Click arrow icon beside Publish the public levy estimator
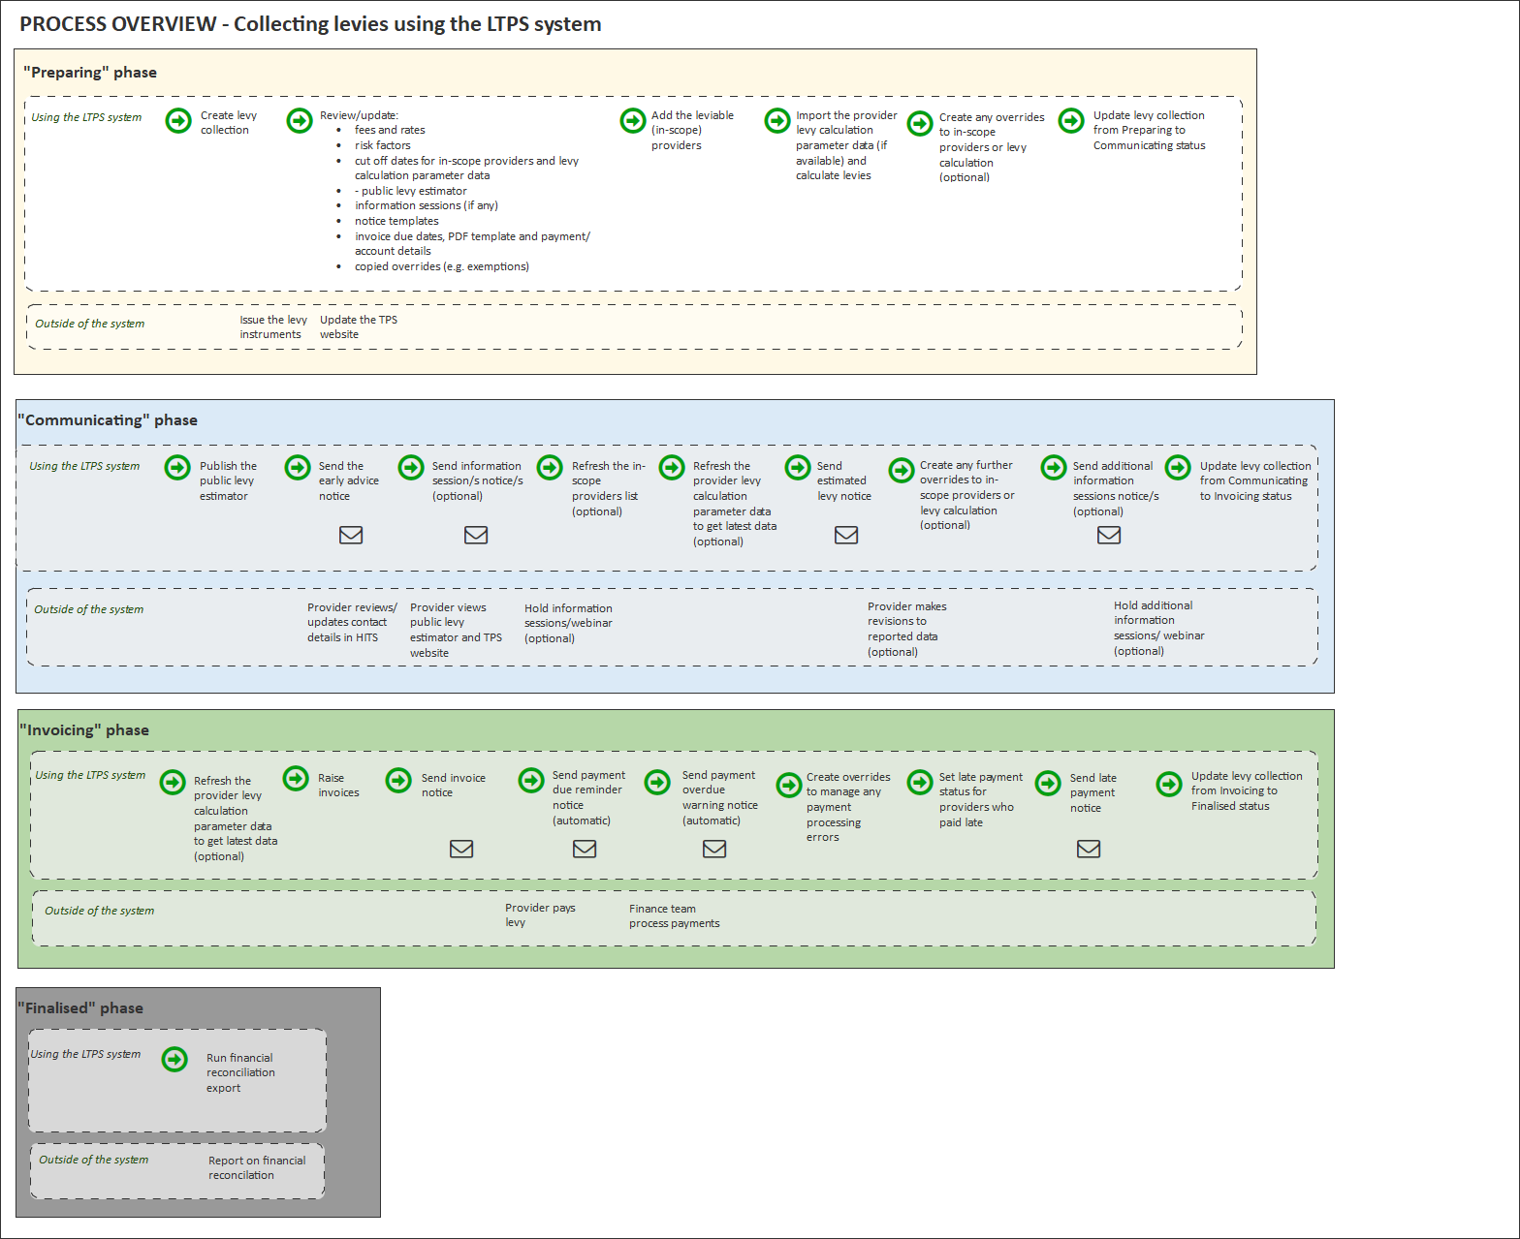1520x1239 pixels. coord(177,468)
